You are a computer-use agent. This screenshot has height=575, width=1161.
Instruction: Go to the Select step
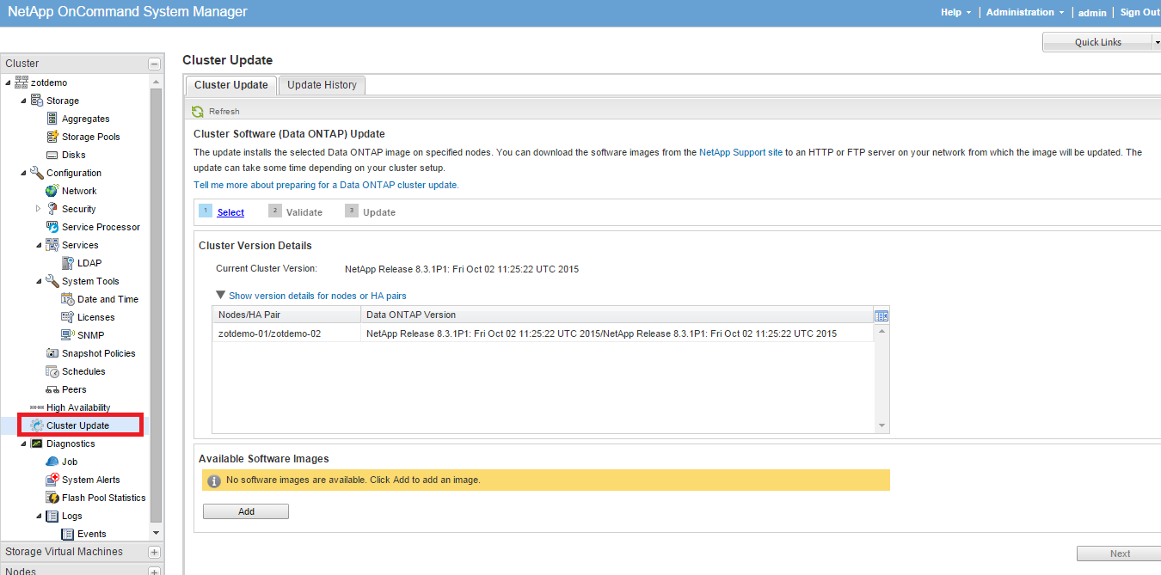tap(230, 212)
